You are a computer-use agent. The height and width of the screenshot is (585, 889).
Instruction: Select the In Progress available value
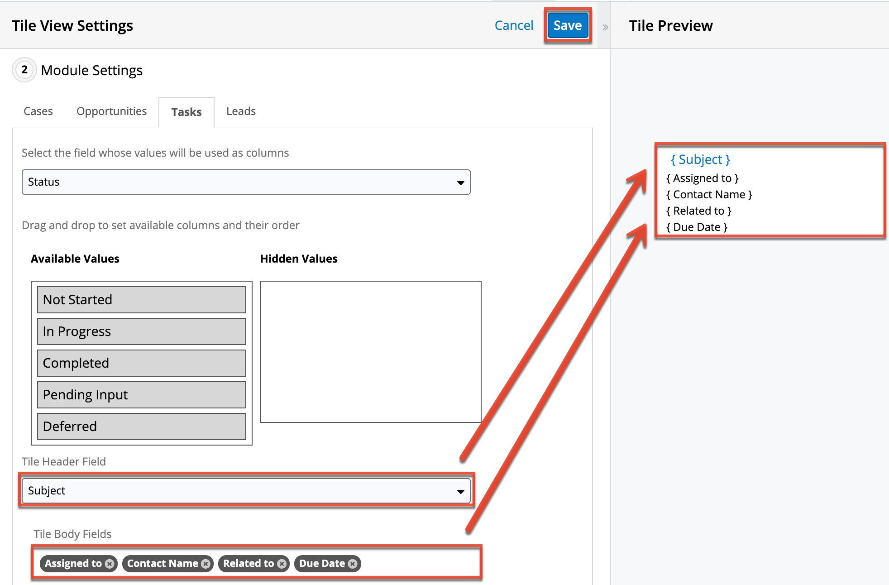point(141,331)
